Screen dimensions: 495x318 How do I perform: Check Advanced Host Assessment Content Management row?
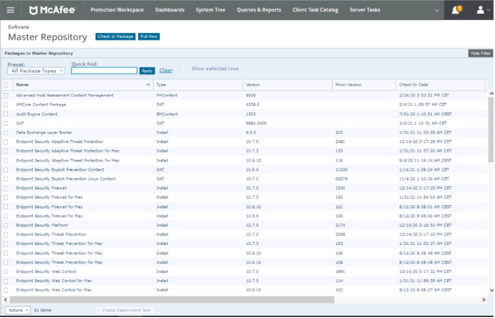point(6,95)
